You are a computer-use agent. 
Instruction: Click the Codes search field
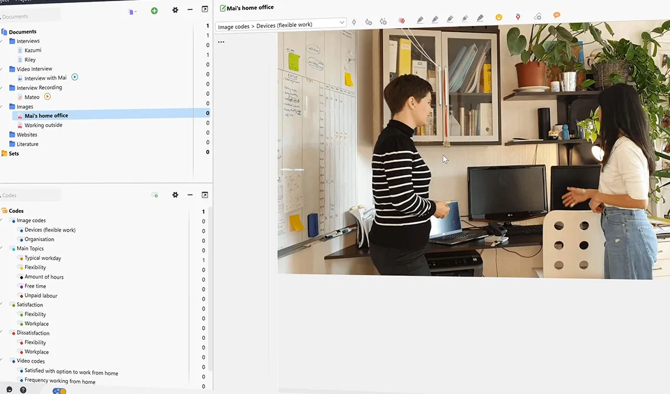point(30,195)
